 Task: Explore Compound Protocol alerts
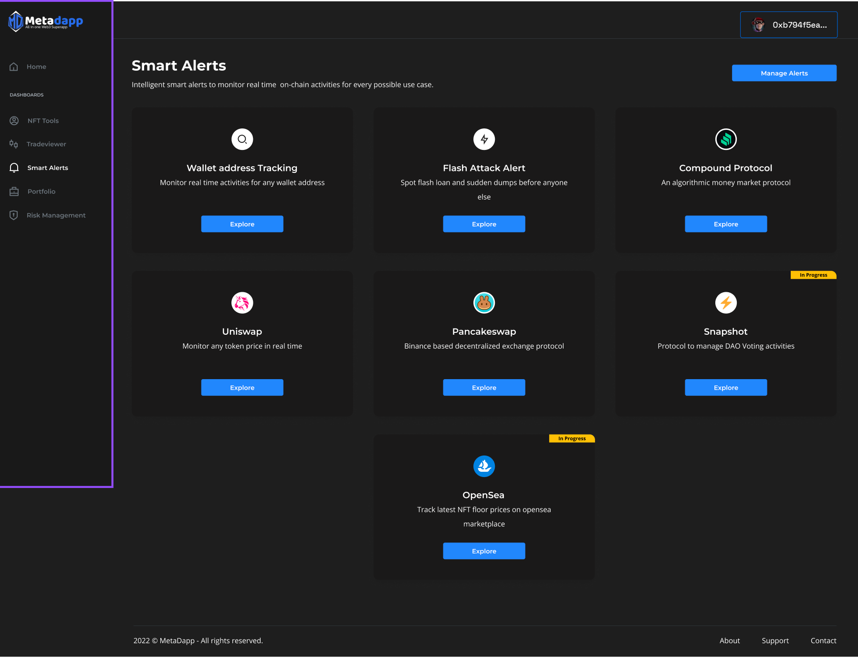[726, 224]
